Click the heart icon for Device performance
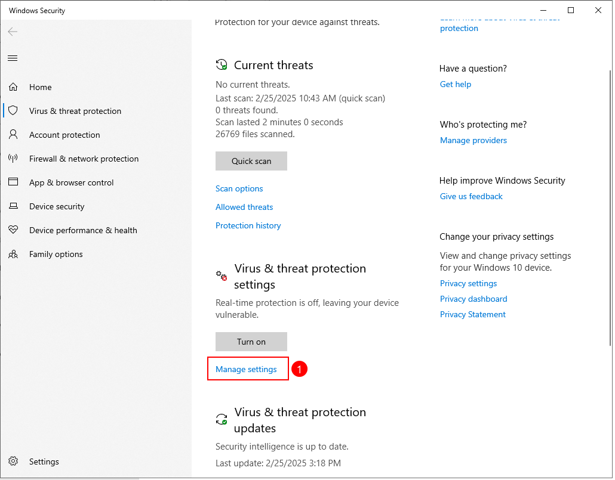 [x=13, y=230]
